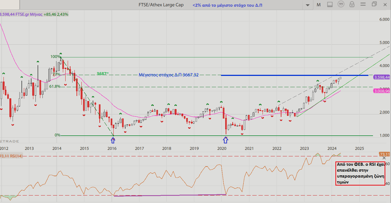Click the thick blue target line at 3667
391x203 pixels.
(295, 75)
